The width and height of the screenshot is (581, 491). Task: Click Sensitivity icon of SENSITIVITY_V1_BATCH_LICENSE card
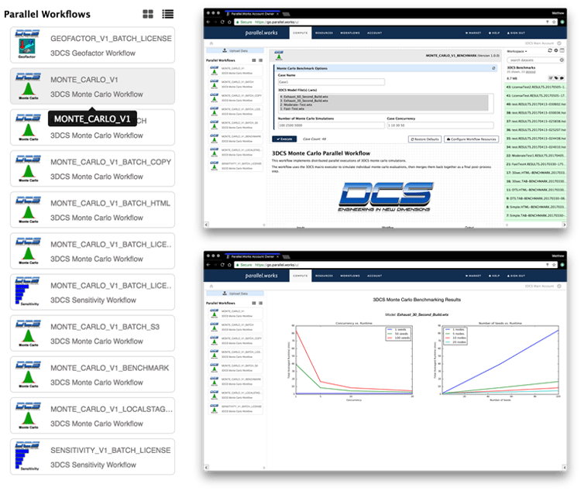[27, 456]
